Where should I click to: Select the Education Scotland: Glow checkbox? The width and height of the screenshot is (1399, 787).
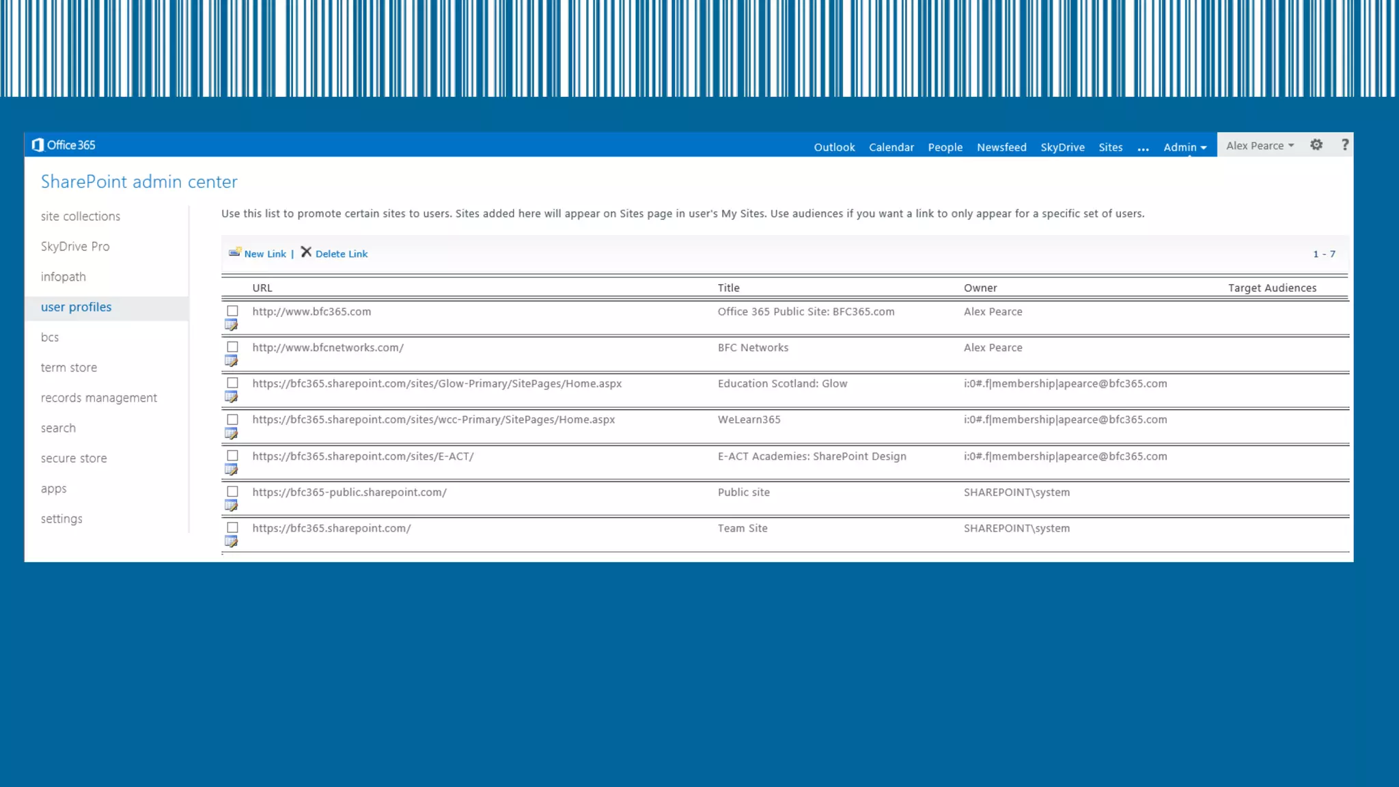[233, 383]
